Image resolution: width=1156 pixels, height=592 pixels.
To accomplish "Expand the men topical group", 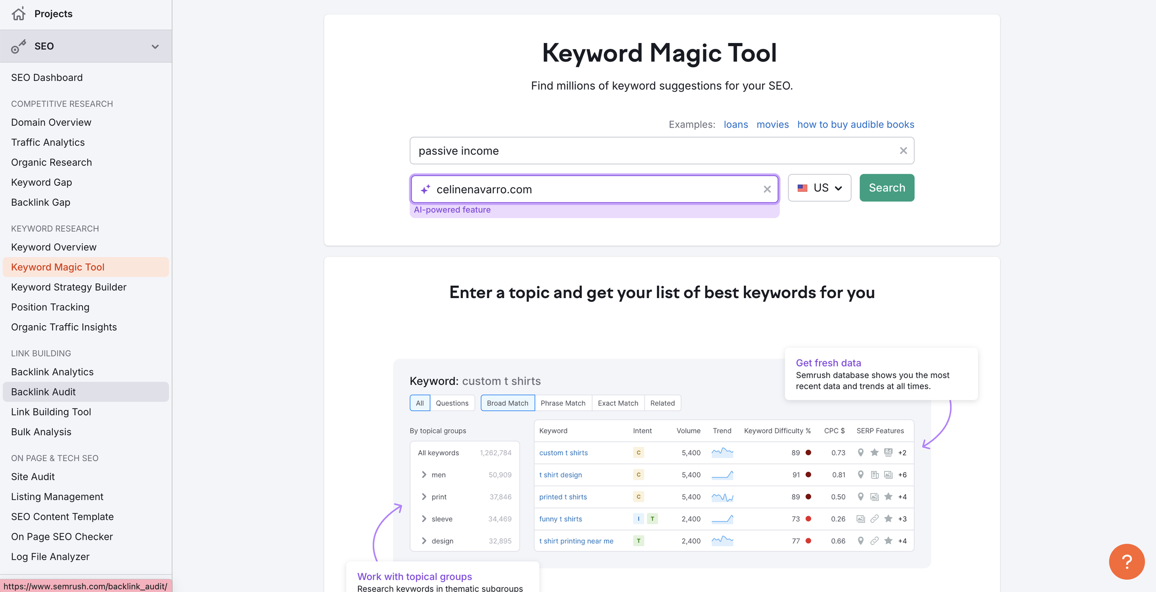I will (424, 475).
